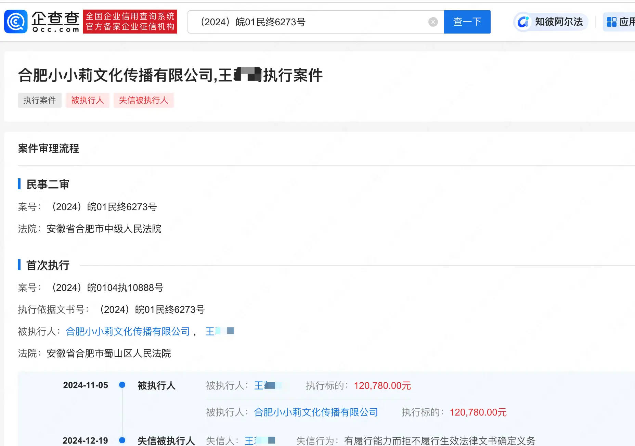
Task: Select the 执行案件 tag
Action: point(40,100)
